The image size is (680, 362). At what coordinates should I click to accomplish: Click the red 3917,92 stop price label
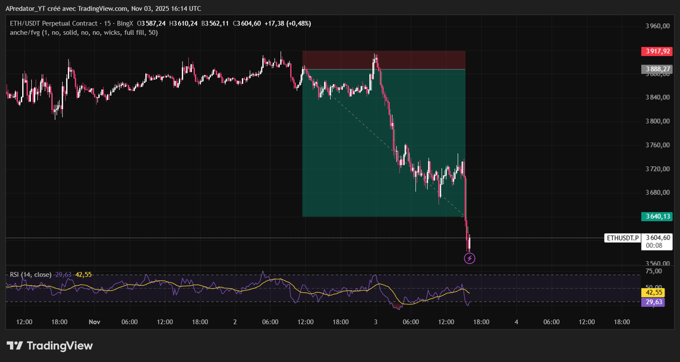[656, 51]
